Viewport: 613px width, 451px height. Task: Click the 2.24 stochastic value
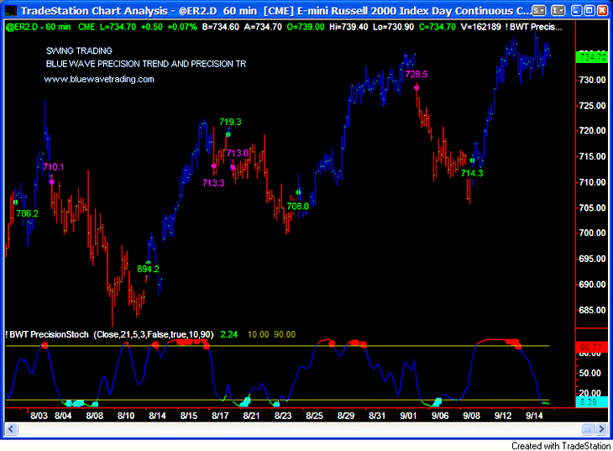click(x=229, y=334)
